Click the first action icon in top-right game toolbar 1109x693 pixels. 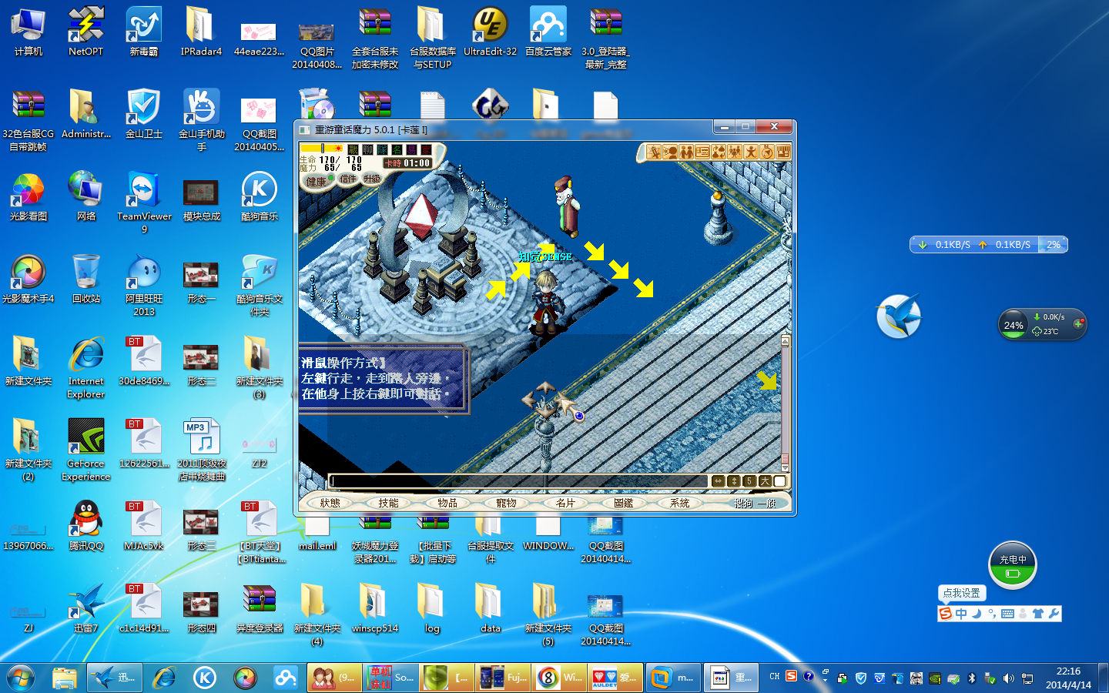pos(654,152)
